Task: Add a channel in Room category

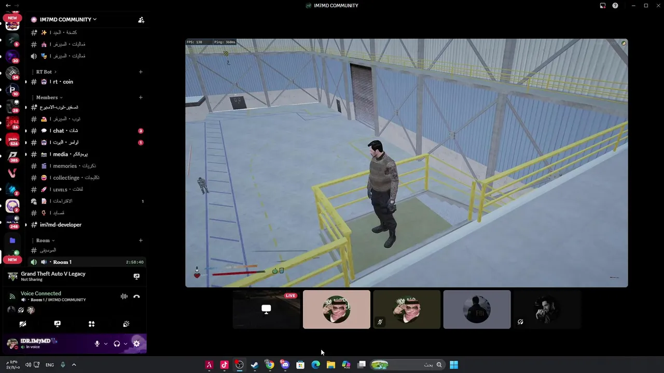Action: coord(141,240)
